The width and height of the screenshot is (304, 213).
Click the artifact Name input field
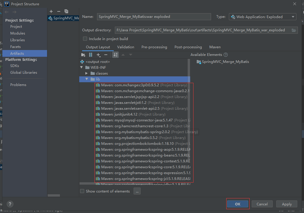point(154,17)
